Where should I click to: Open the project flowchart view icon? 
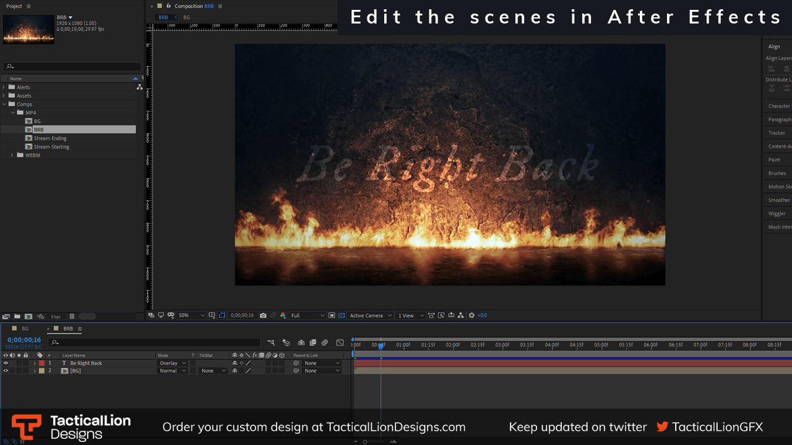(x=139, y=87)
